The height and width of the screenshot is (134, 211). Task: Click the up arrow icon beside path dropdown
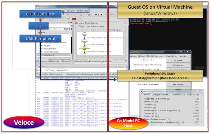click(x=70, y=29)
